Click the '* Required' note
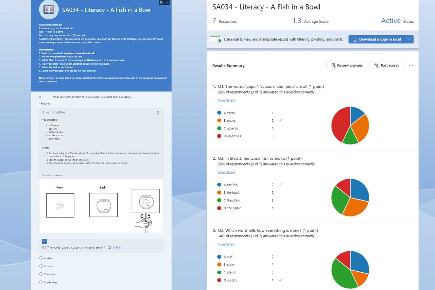Screen dimensions: 435x290 pyautogui.click(x=45, y=104)
